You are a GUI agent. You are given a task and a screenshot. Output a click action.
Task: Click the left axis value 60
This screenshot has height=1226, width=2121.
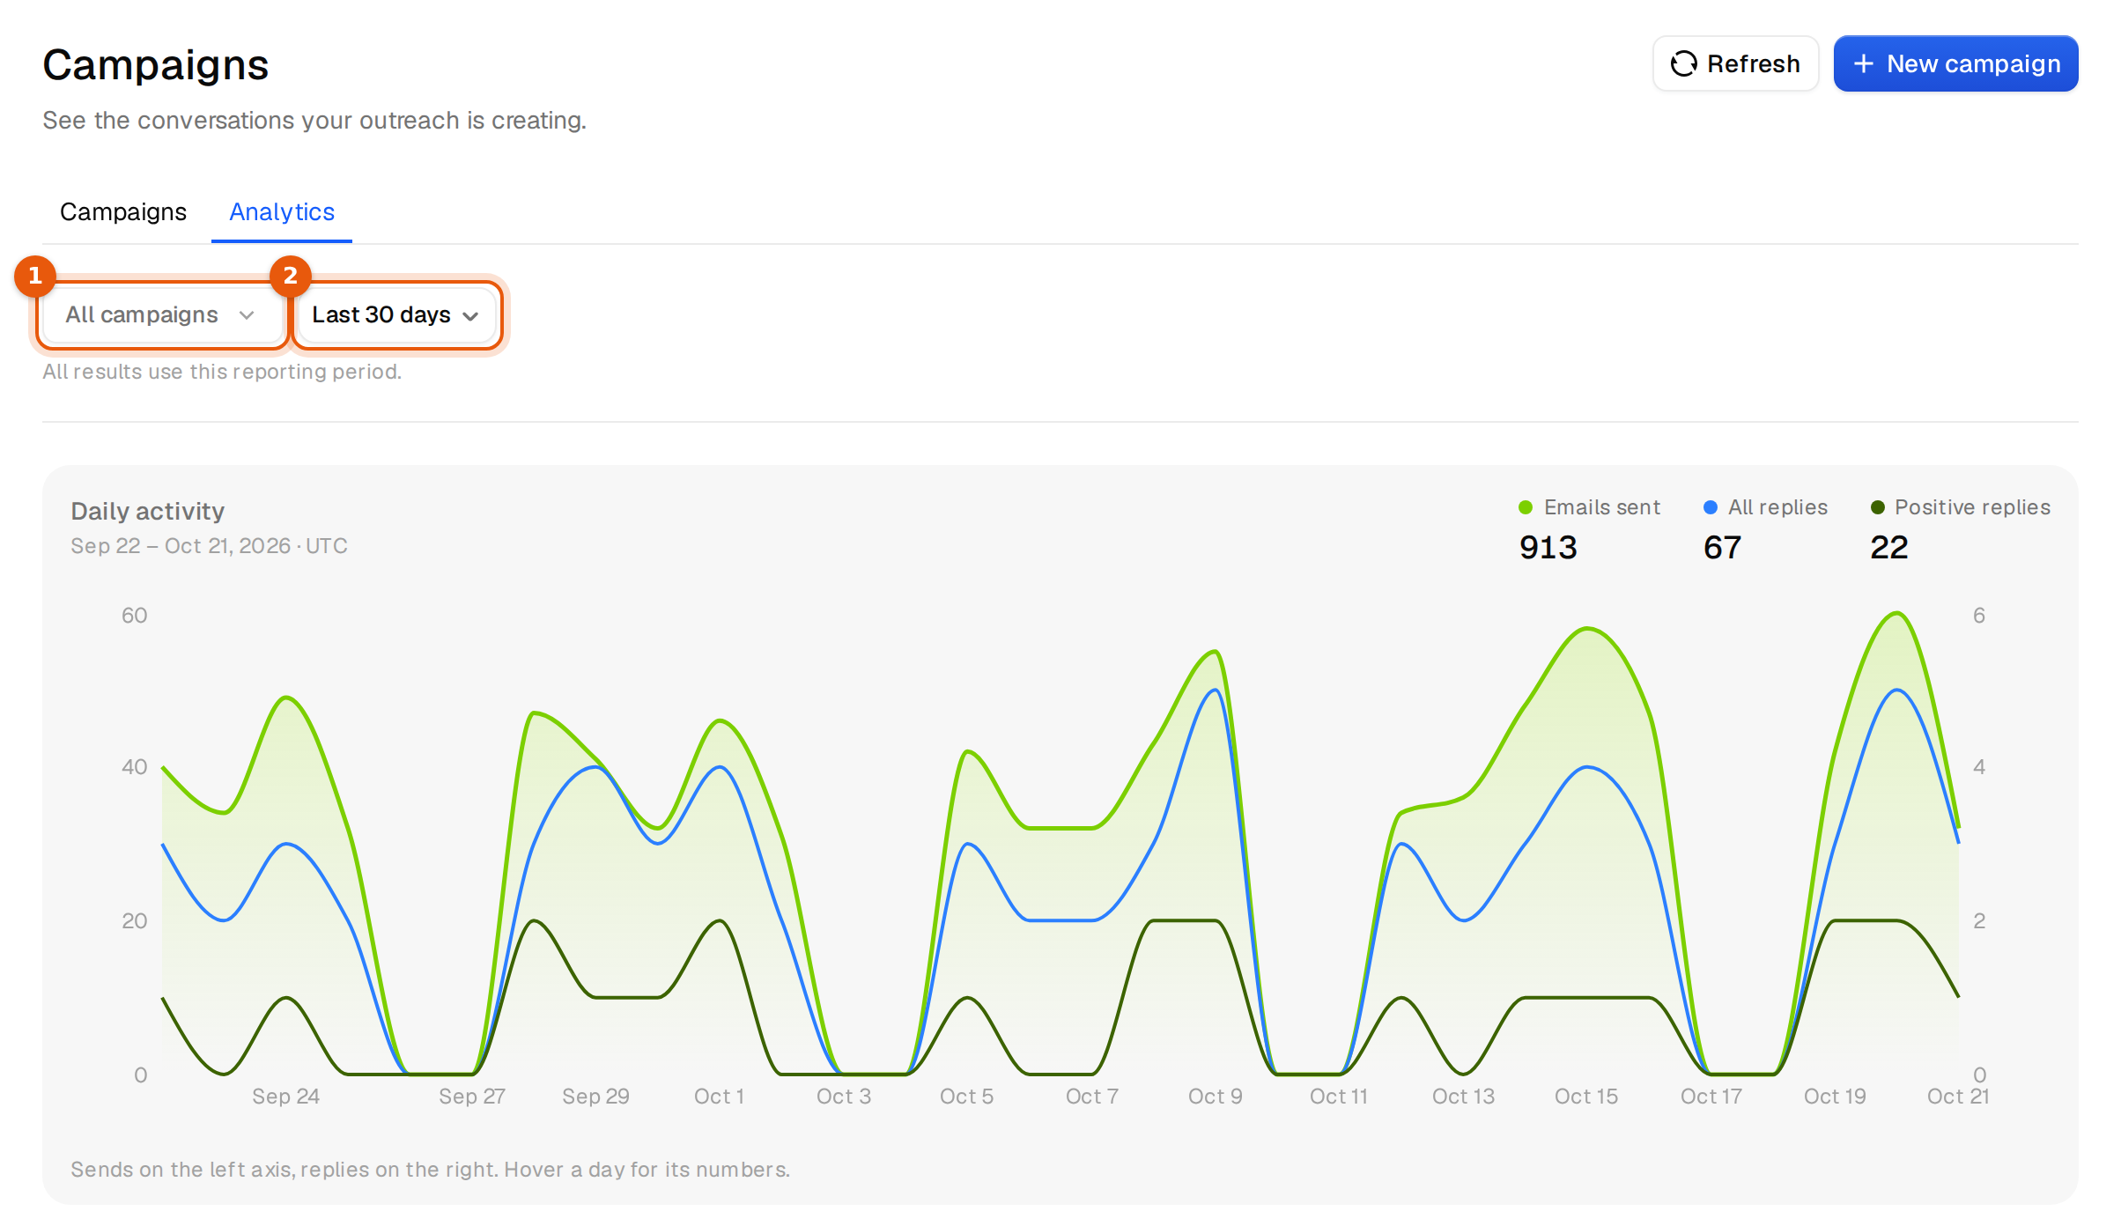click(134, 616)
